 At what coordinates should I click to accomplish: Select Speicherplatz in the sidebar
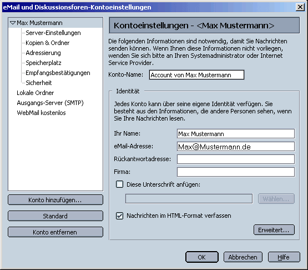pyautogui.click(x=43, y=63)
